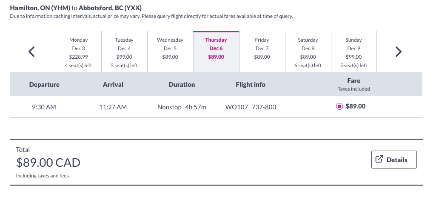Select the Sunday Dec 9 $99.00 tab
The image size is (439, 197).
[354, 52]
